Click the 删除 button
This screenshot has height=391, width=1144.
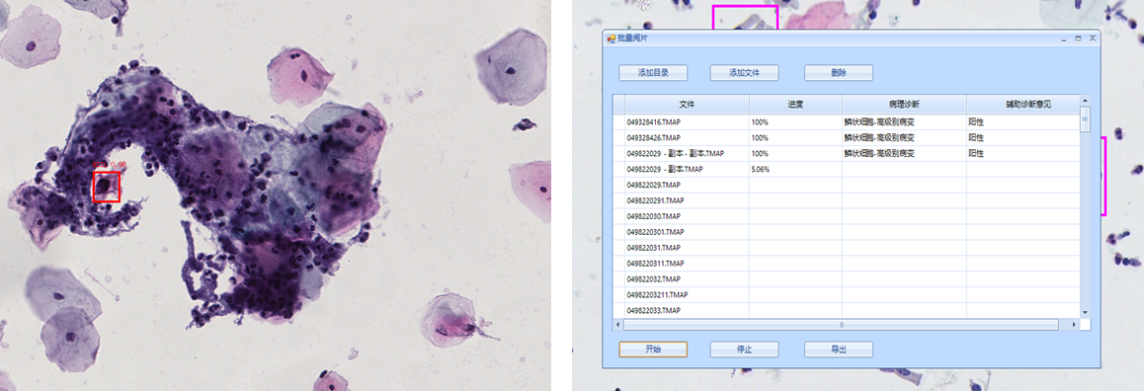(x=839, y=73)
